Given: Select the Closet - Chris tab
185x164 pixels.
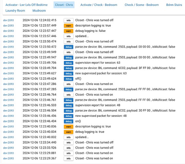Looking at the screenshot, I should [64, 5].
